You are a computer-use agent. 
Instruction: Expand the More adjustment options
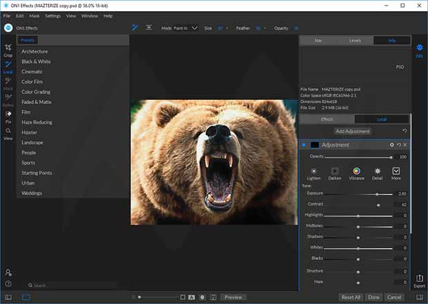(396, 172)
